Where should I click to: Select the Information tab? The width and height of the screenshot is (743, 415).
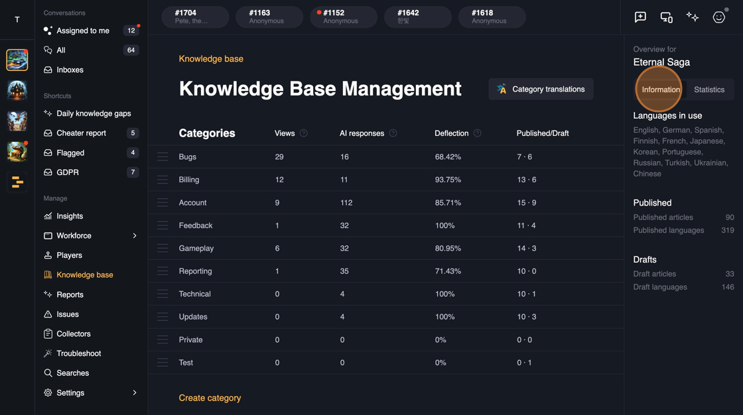coord(660,89)
